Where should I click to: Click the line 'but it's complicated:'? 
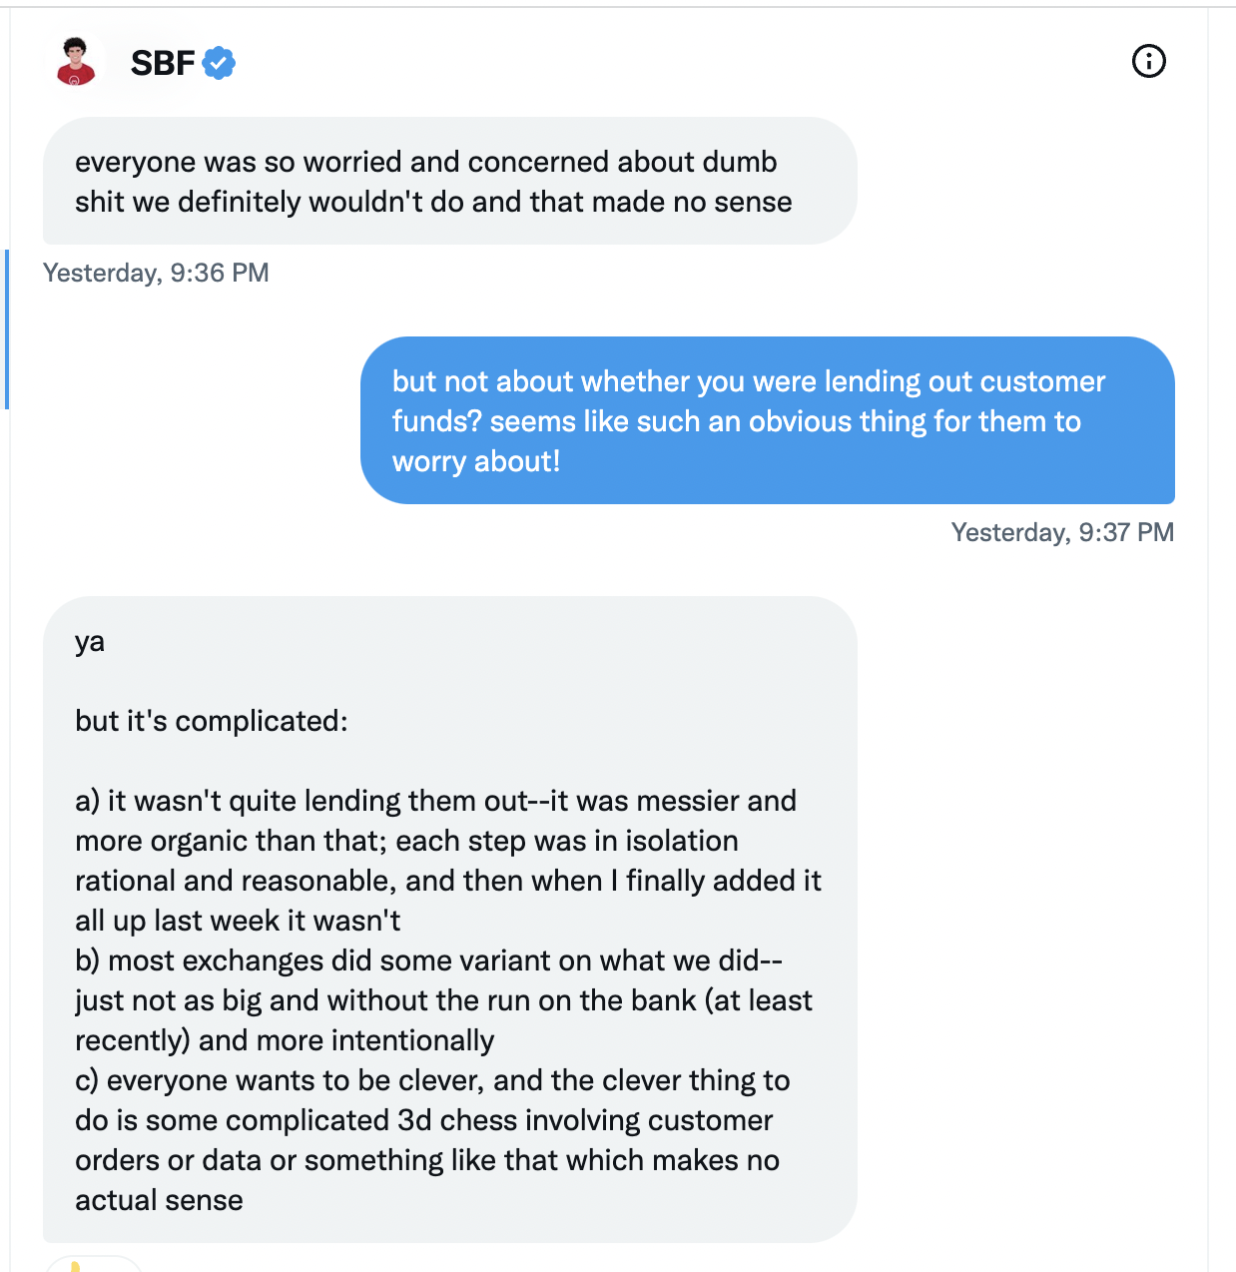[212, 721]
